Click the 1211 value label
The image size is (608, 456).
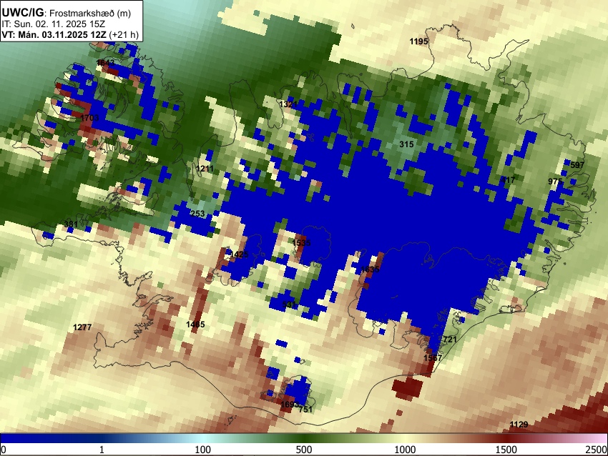[x=205, y=169]
